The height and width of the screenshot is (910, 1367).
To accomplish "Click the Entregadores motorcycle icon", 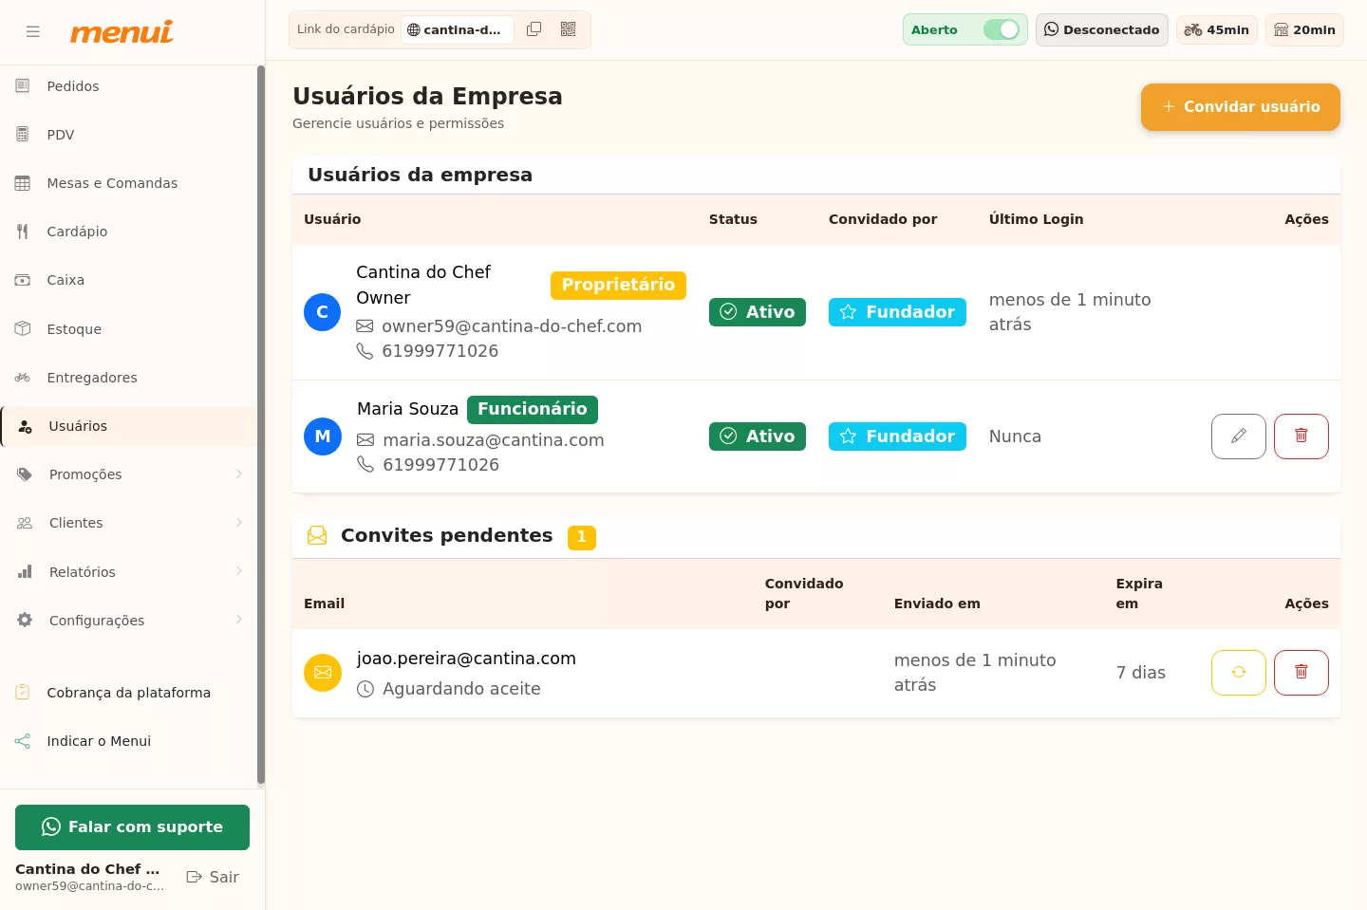I will pyautogui.click(x=23, y=378).
